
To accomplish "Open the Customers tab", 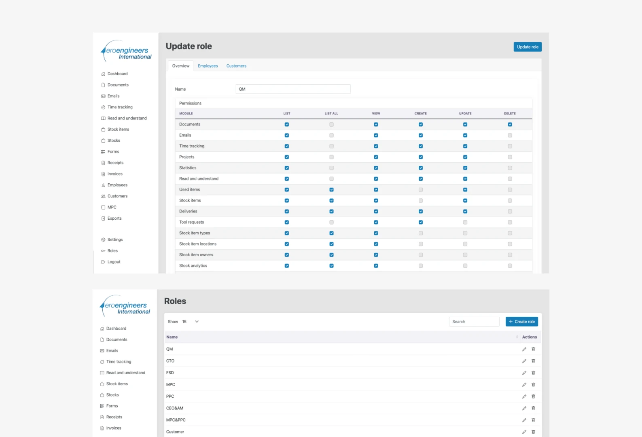I will tap(236, 66).
